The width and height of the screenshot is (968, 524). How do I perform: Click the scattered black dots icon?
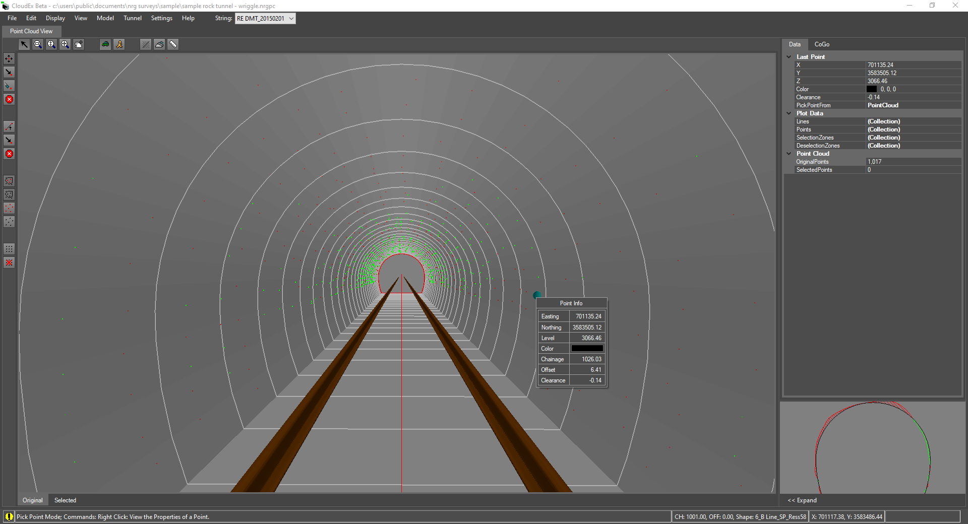point(9,222)
